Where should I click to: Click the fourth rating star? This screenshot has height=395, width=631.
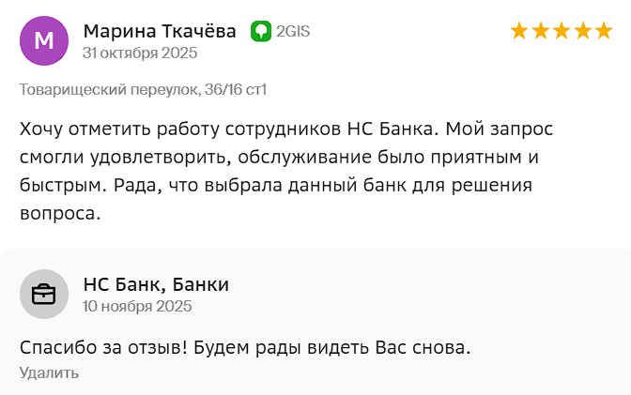point(582,31)
